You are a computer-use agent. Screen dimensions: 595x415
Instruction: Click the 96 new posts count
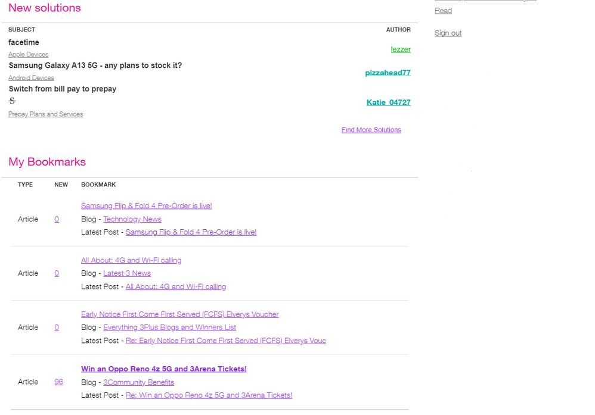tap(58, 382)
